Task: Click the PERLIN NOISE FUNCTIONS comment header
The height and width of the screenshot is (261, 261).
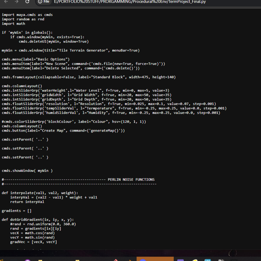Action: (131, 179)
